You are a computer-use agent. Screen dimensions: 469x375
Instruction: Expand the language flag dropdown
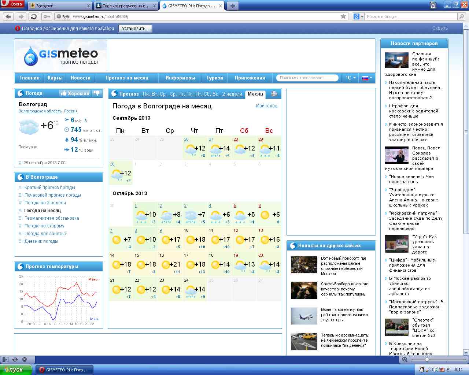tap(367, 78)
